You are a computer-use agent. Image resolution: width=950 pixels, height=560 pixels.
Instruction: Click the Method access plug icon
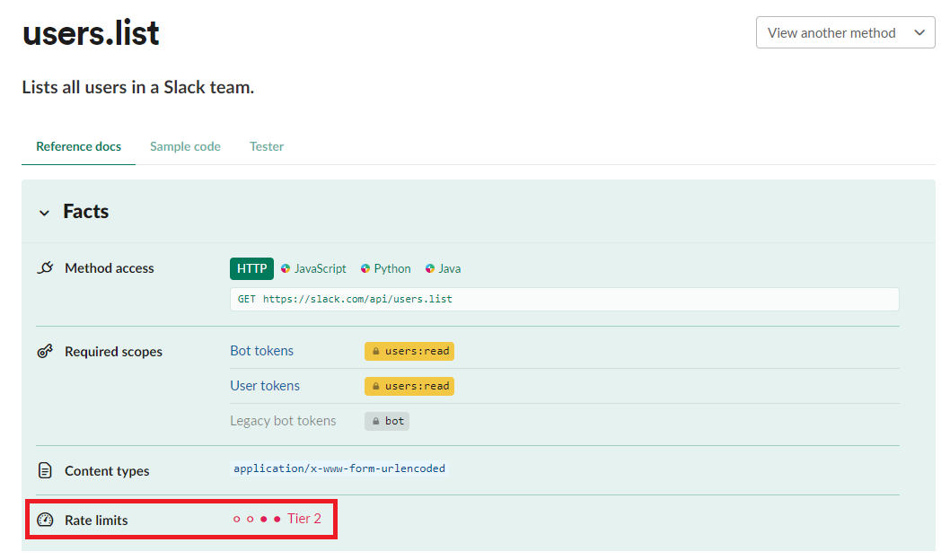pos(46,268)
